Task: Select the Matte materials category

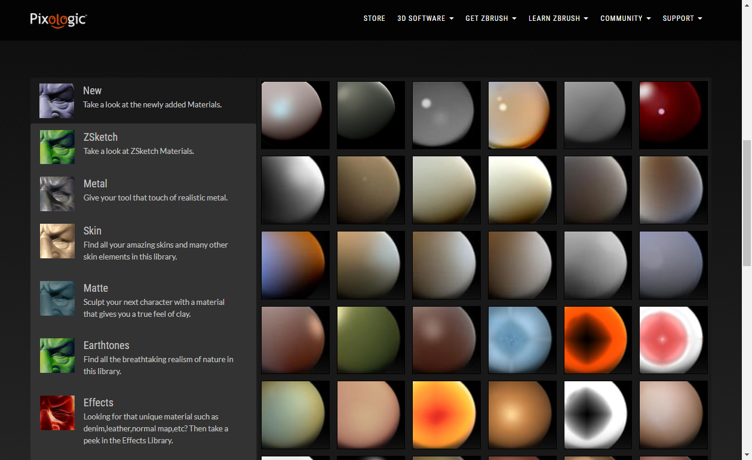Action: [x=143, y=302]
